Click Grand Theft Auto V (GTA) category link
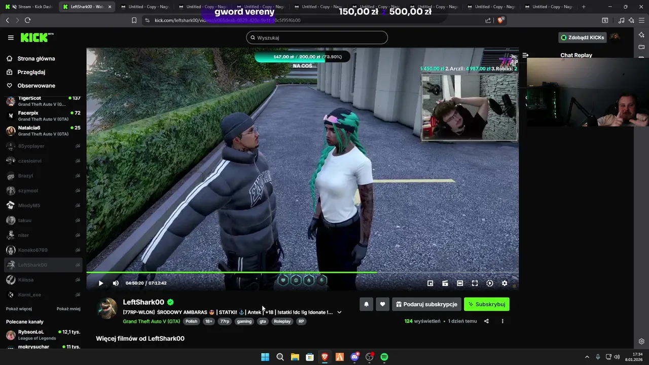Screen dimensions: 649x365 tap(151, 321)
